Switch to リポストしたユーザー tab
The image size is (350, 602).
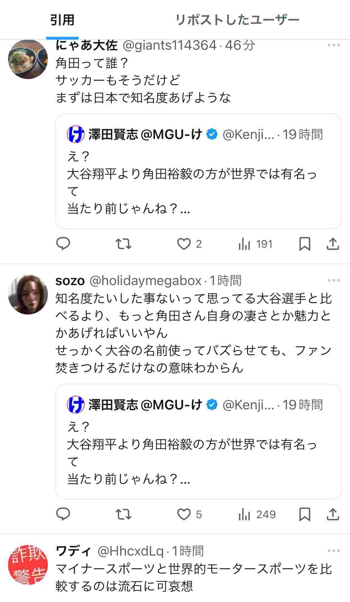coord(237,20)
